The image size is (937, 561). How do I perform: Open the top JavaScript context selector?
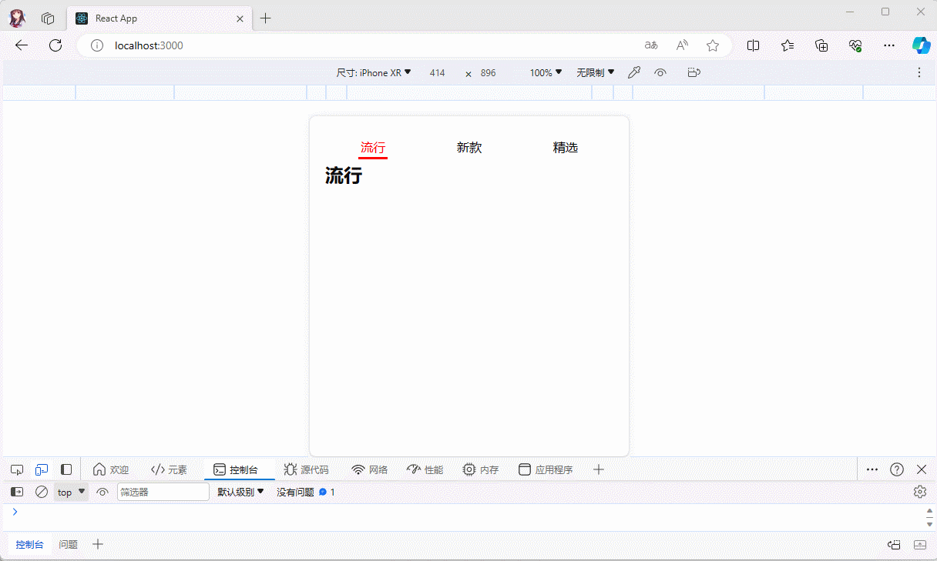click(x=71, y=492)
